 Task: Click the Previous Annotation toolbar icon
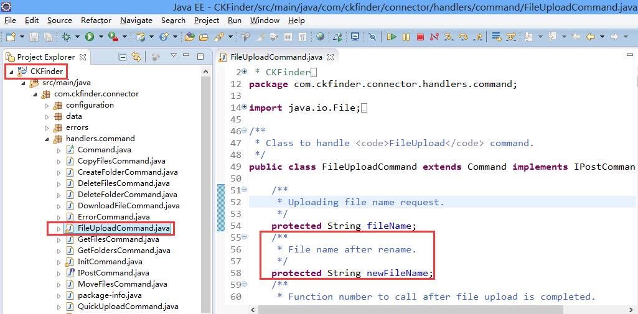pyautogui.click(x=552, y=37)
